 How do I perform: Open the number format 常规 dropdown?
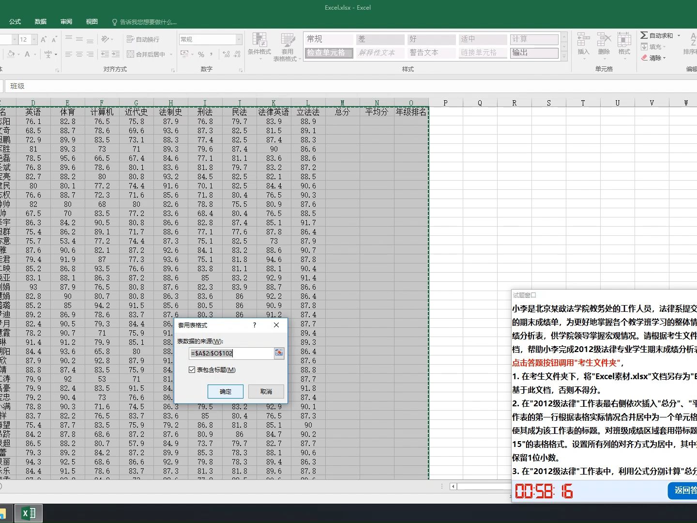(239, 39)
